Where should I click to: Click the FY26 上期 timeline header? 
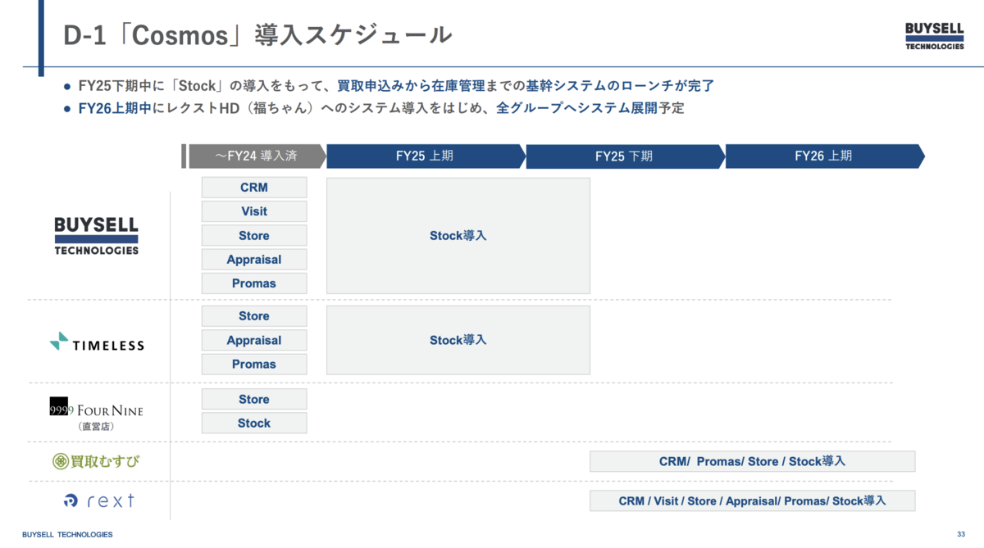tap(825, 156)
